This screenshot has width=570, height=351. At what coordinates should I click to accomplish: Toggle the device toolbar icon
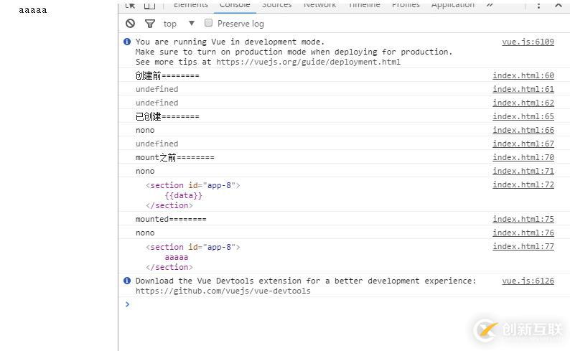click(149, 4)
